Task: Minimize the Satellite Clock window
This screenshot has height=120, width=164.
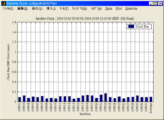Action: 151,3
